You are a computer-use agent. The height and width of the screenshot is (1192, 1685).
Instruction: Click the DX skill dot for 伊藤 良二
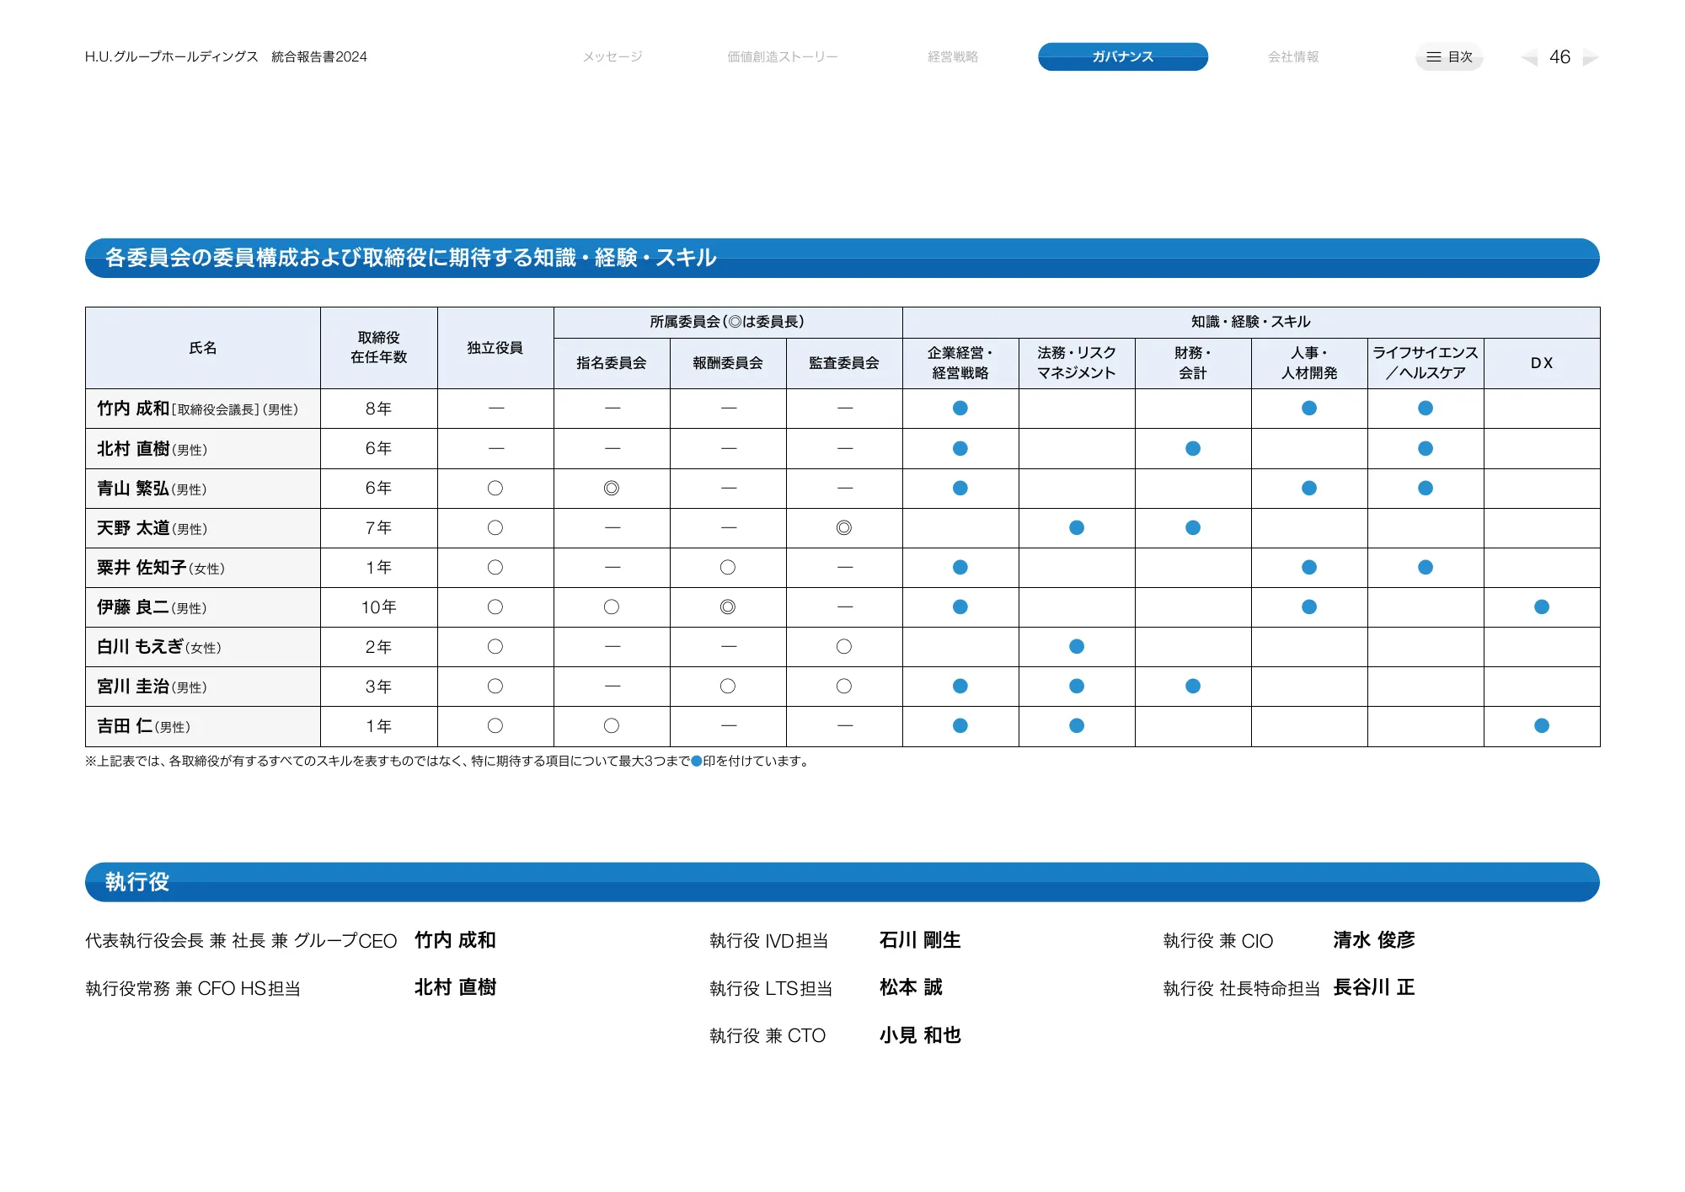[x=1541, y=607]
